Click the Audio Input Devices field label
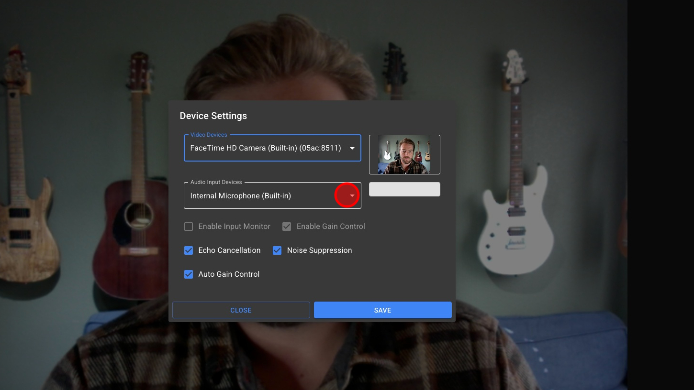Screen dimensions: 694x390 pyautogui.click(x=216, y=182)
